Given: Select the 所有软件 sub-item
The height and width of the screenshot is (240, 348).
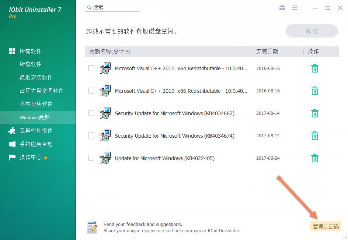Looking at the screenshot, I should click(30, 64).
